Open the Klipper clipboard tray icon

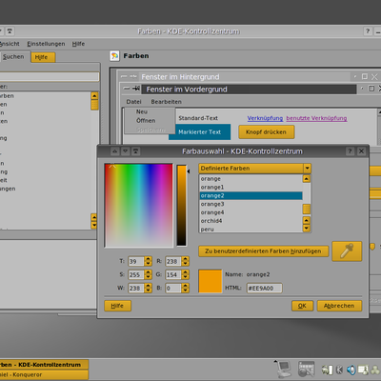pos(327,370)
